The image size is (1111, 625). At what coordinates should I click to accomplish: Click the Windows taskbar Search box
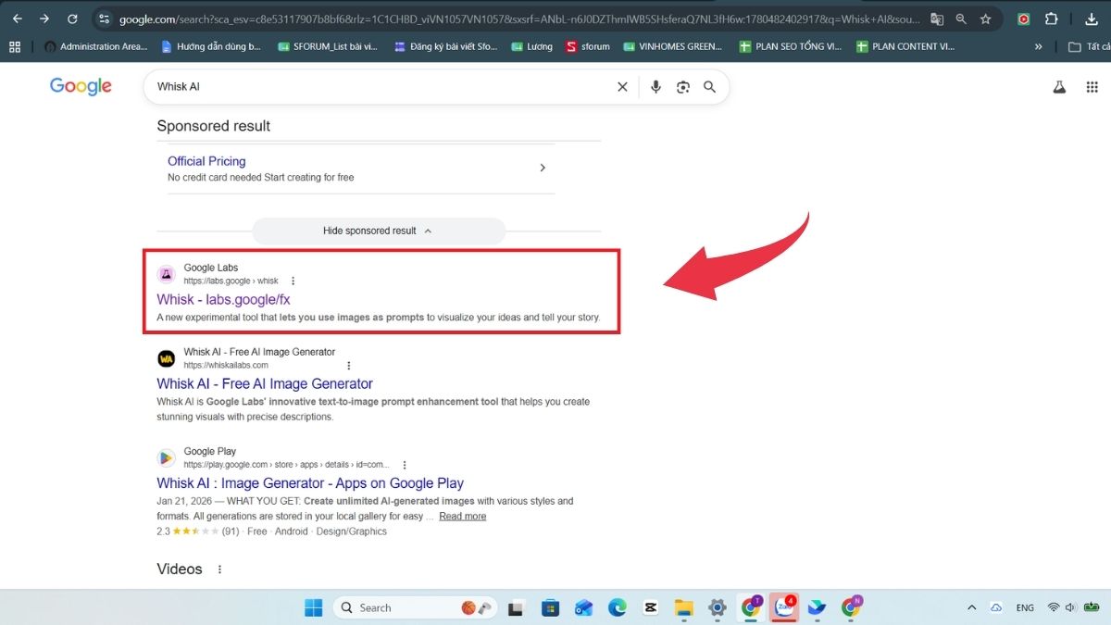tap(416, 607)
